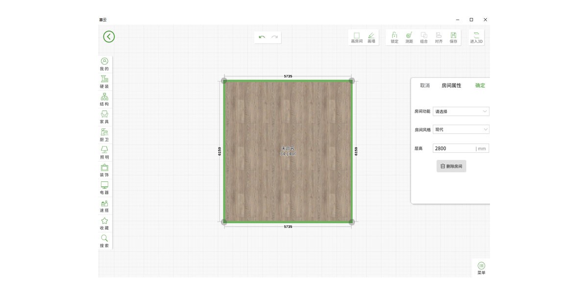
Task: Click the green back arrow button
Action: (x=109, y=37)
